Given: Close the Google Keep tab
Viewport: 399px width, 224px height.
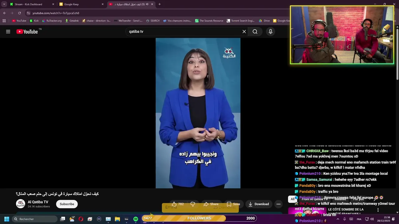Looking at the screenshot, I should click(x=103, y=4).
